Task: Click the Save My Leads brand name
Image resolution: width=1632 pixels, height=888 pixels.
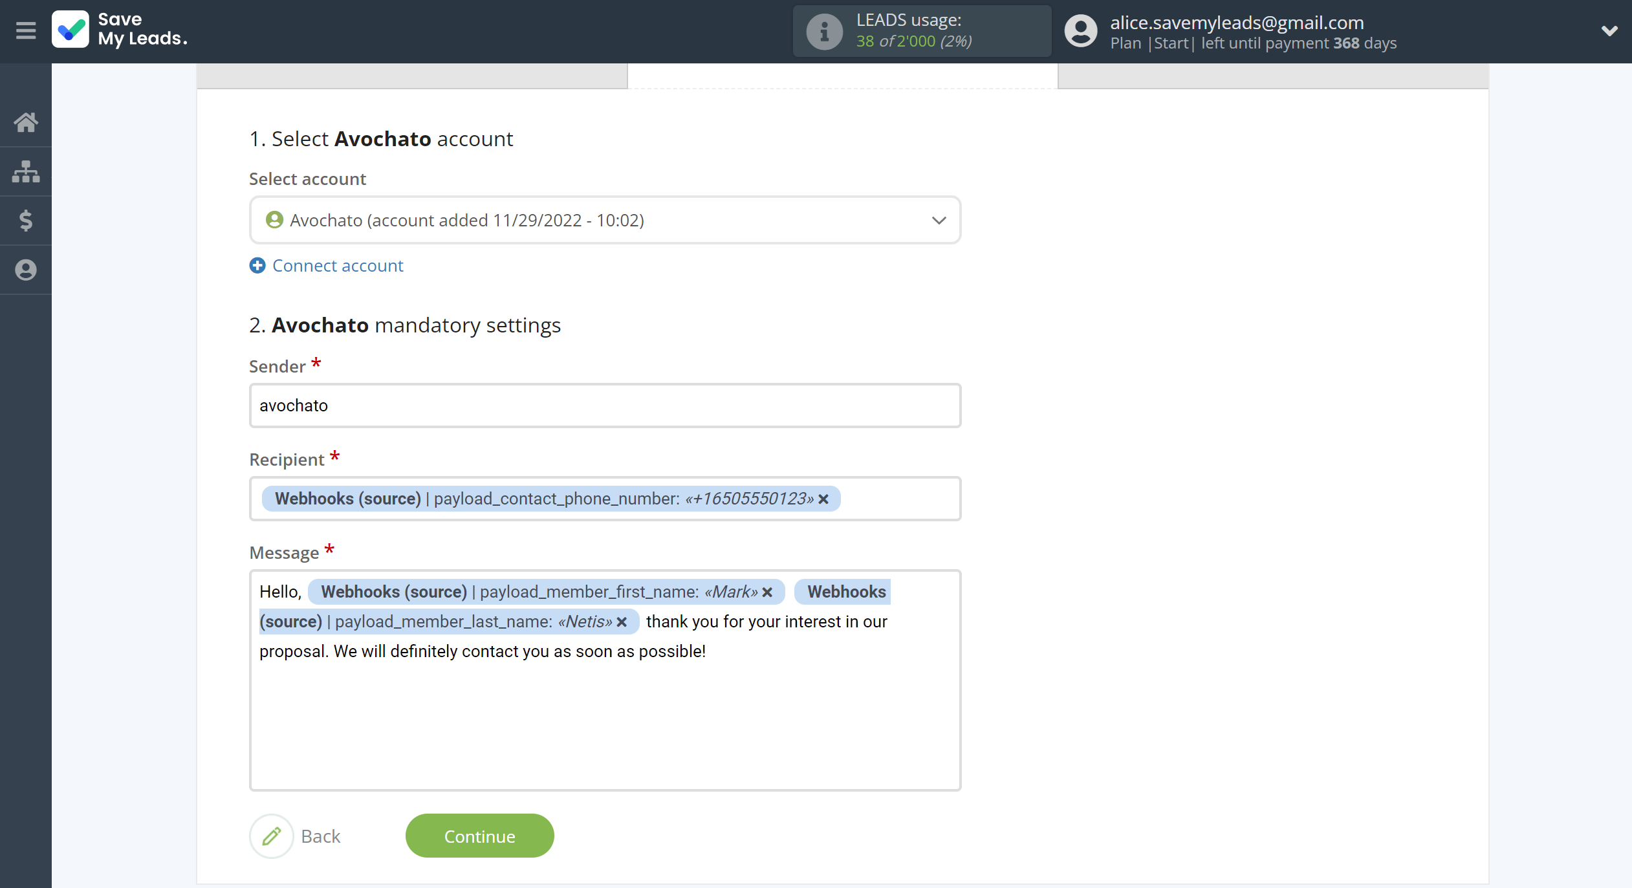Action: [142, 30]
